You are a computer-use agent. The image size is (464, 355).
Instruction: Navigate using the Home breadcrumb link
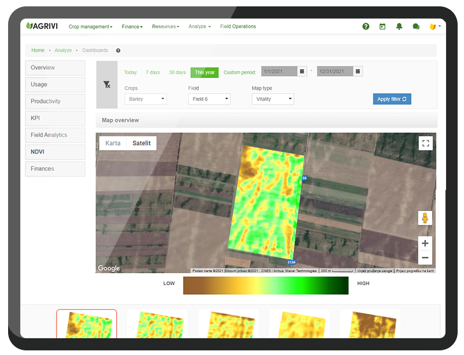(38, 50)
